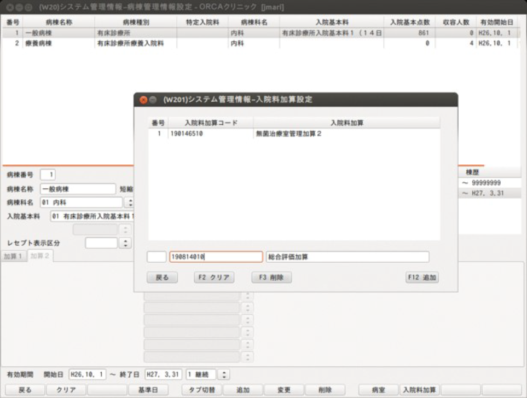The image size is (527, 398).
Task: Switch to the 加算2 tab
Action: pyautogui.click(x=39, y=256)
